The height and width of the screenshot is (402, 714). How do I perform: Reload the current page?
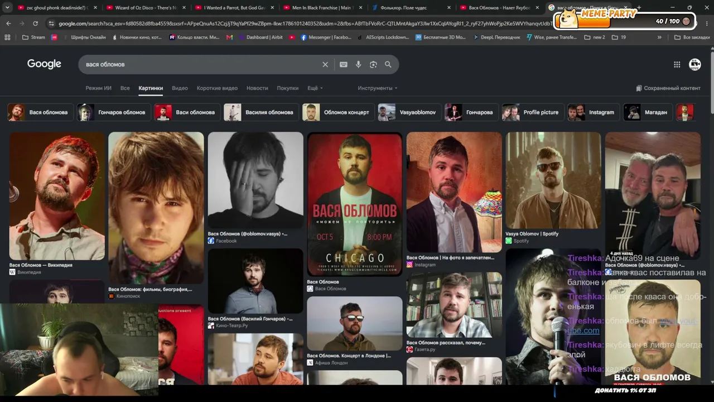tap(35, 23)
